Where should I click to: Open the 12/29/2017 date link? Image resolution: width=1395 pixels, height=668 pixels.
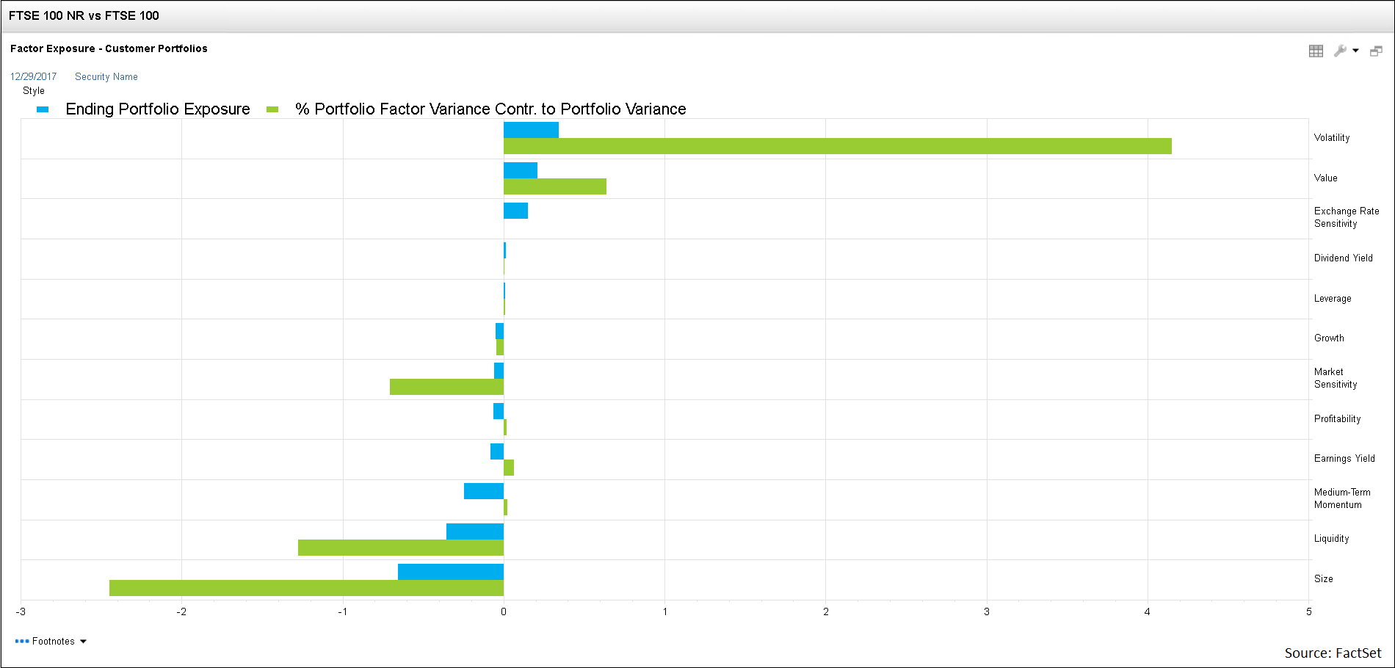pyautogui.click(x=33, y=76)
